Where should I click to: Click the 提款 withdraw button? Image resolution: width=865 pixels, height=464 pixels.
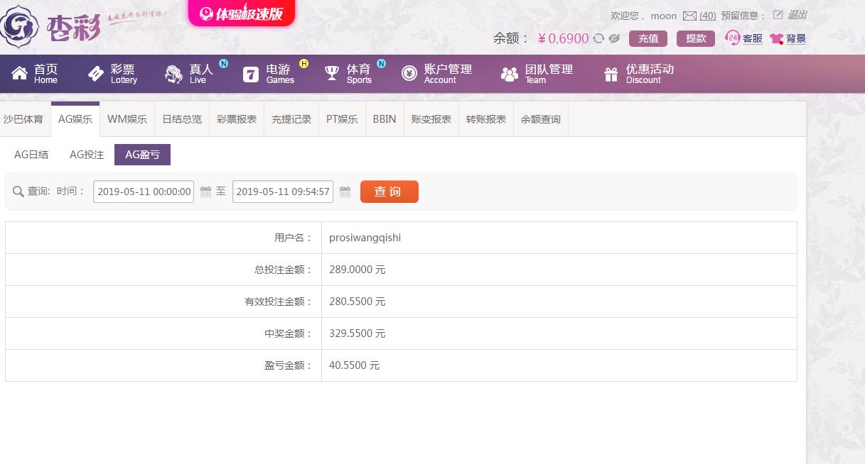click(696, 38)
